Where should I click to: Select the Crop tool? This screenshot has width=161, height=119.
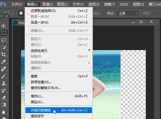click(3, 54)
